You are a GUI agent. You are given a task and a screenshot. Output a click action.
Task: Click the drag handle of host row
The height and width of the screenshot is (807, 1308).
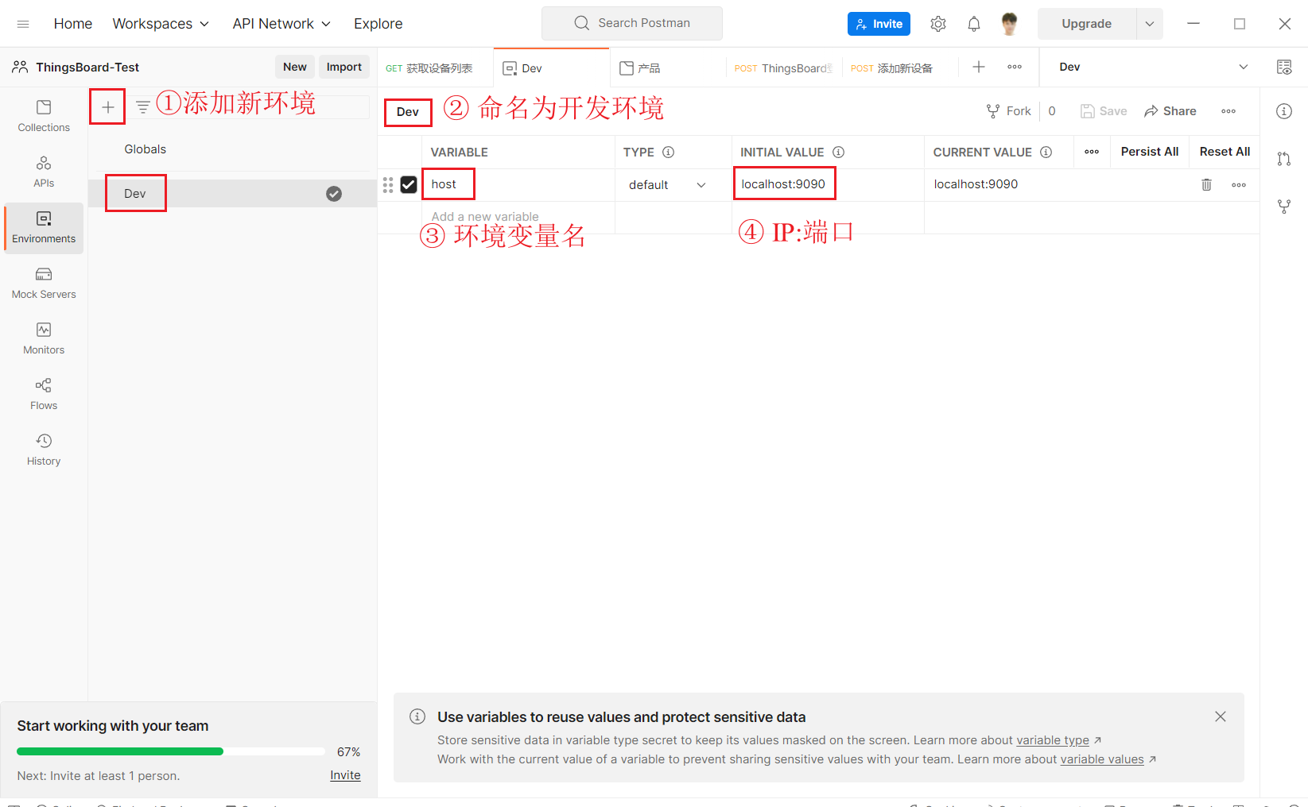(388, 185)
